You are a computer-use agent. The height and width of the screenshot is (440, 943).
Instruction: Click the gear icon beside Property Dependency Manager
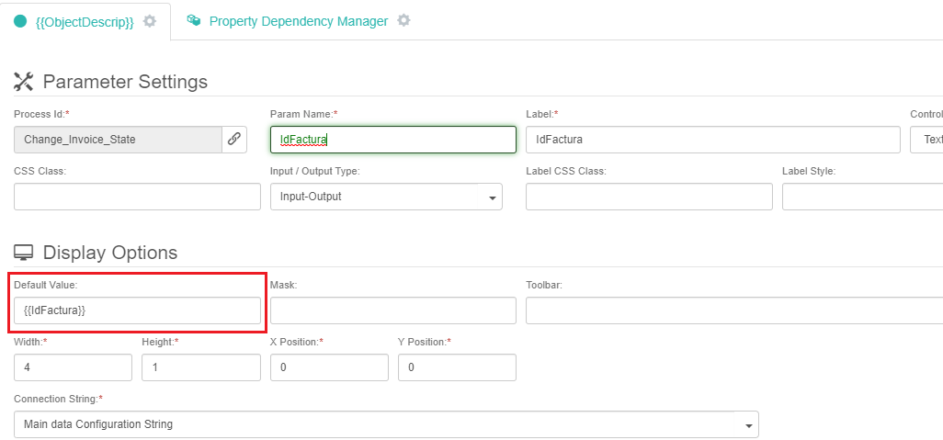[x=404, y=20]
